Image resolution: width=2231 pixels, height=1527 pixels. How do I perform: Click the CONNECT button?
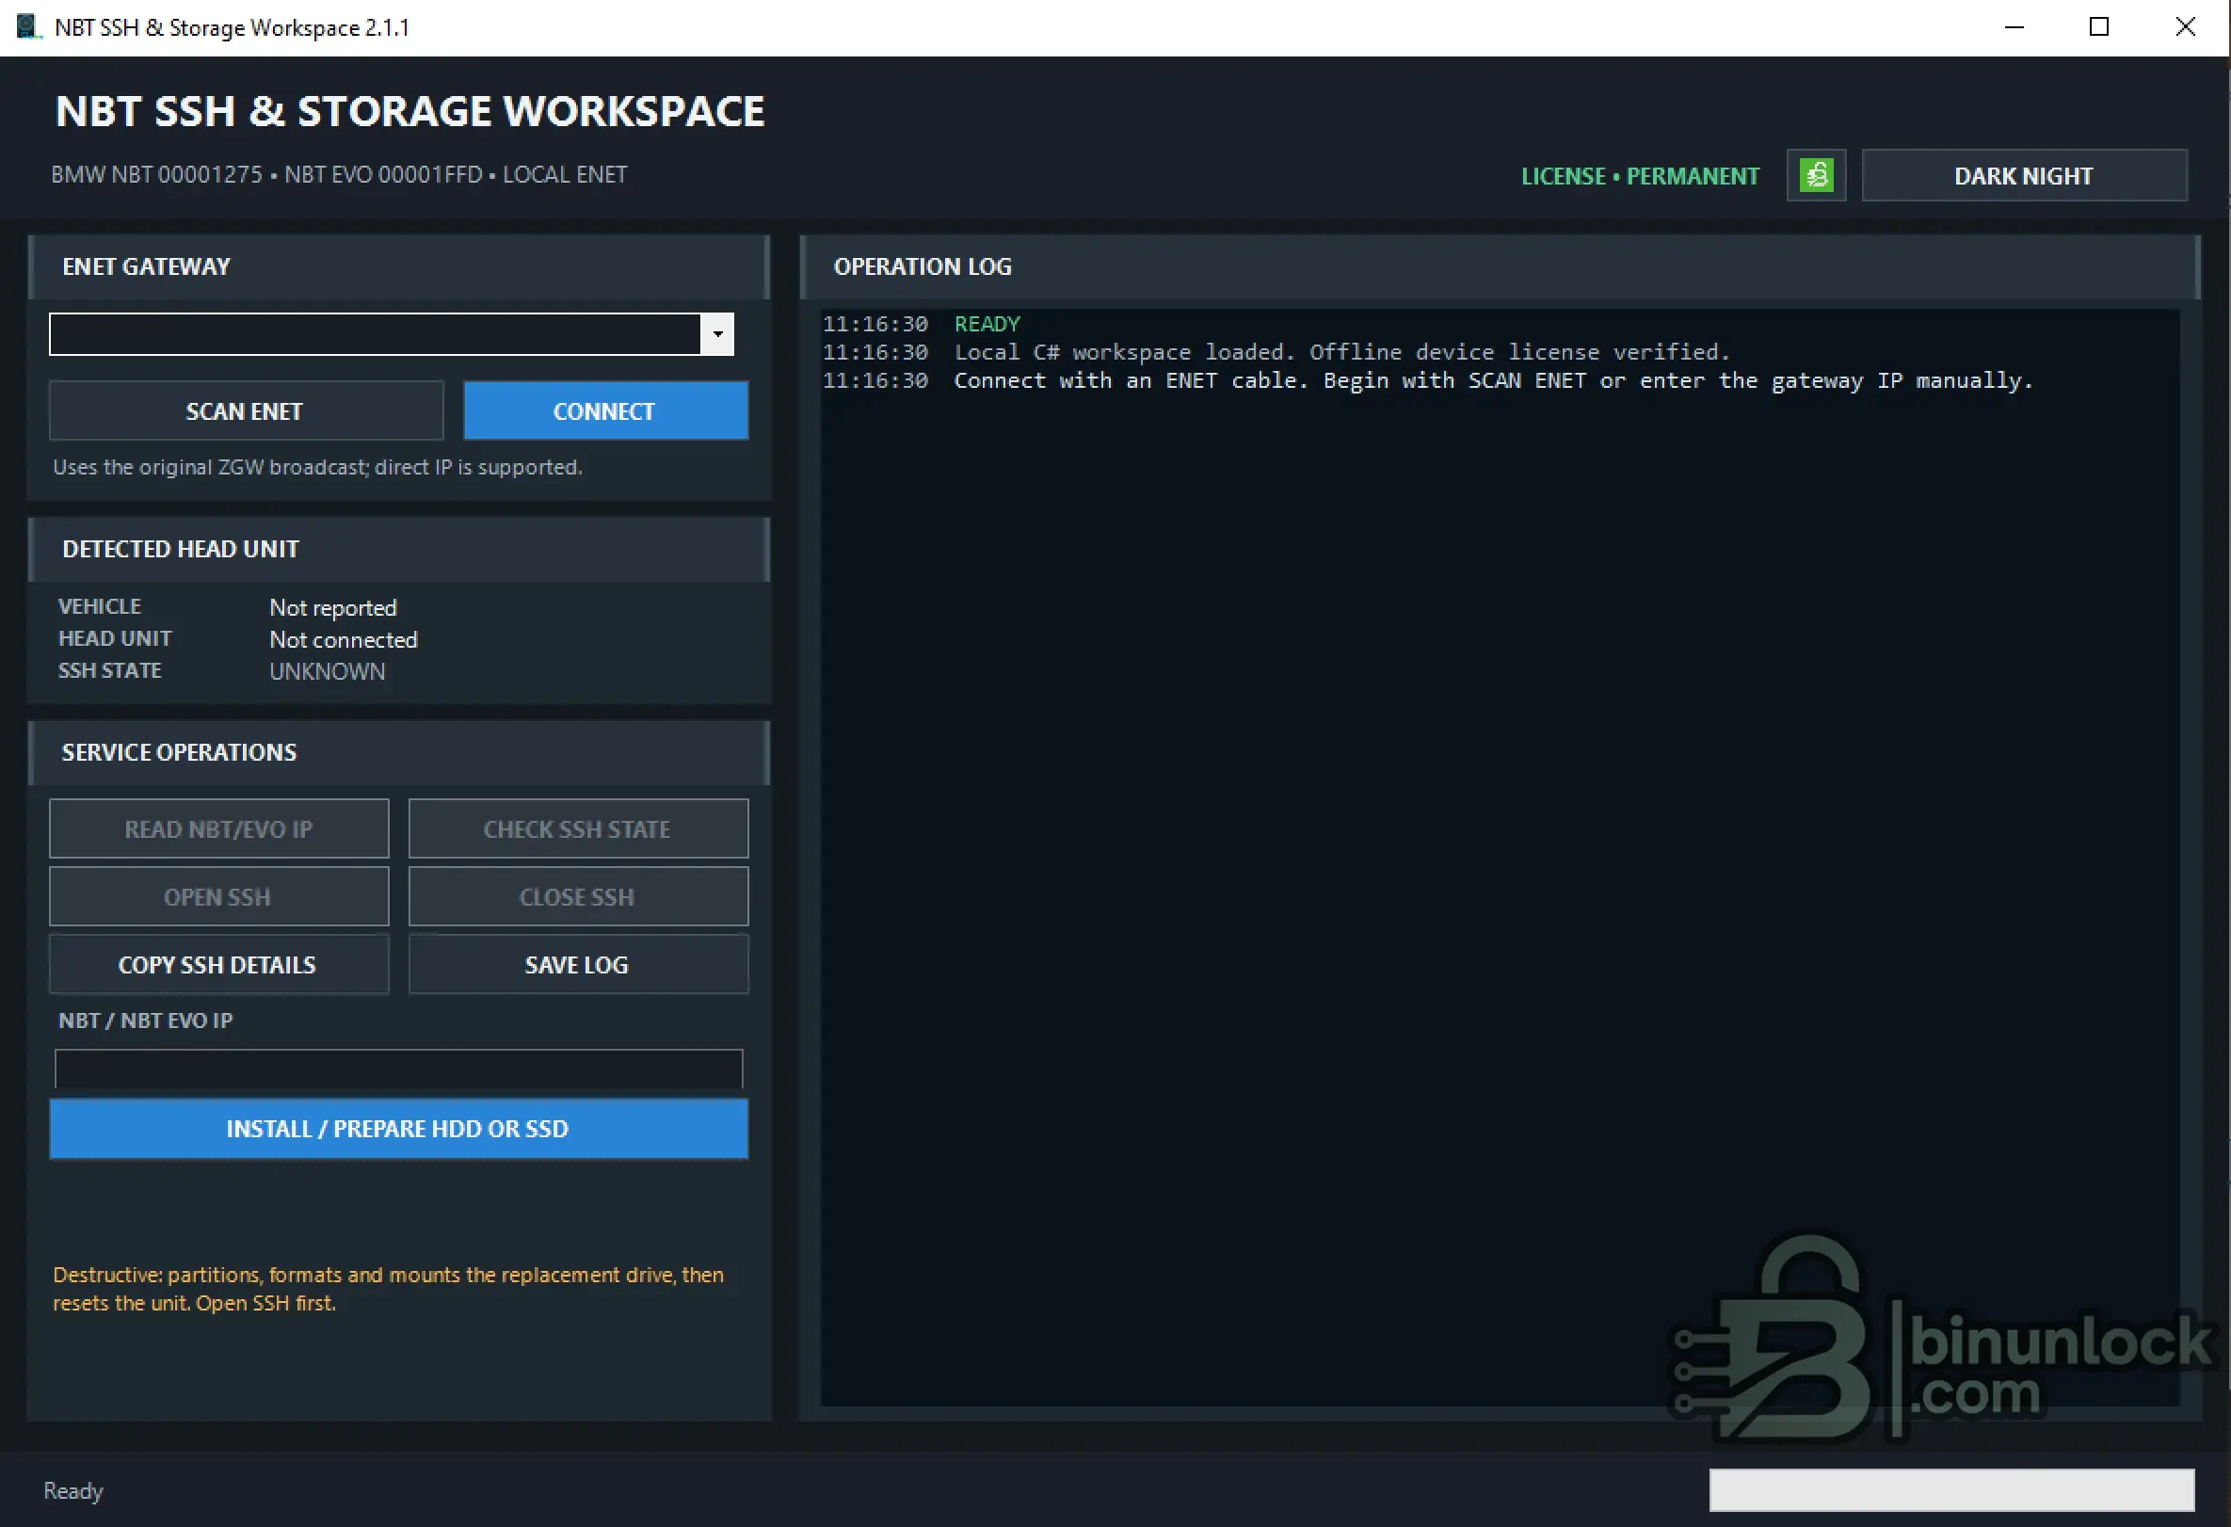click(605, 410)
